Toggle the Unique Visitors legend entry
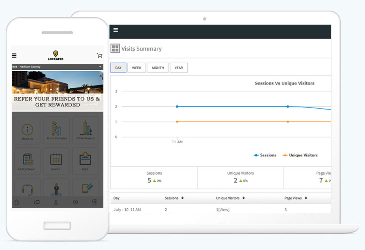This screenshot has height=250, width=365. click(x=300, y=155)
